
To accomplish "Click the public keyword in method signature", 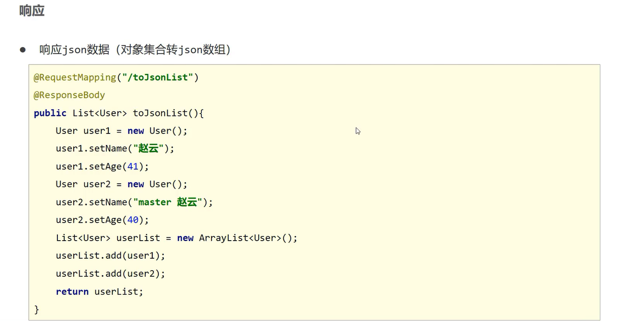I will pos(50,113).
